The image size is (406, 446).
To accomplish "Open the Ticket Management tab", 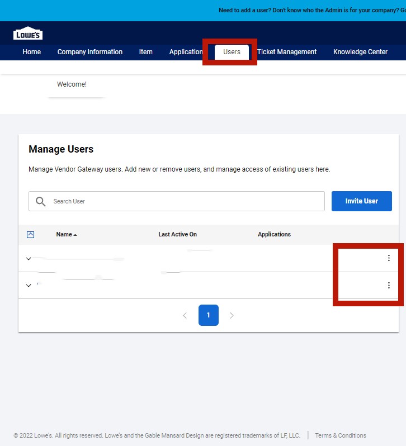I will [287, 52].
